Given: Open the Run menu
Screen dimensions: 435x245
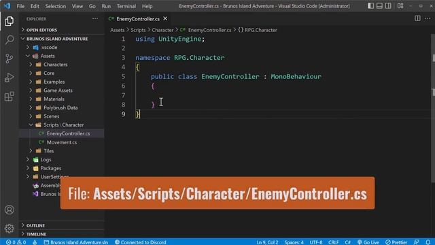Looking at the screenshot, I should [x=106, y=6].
